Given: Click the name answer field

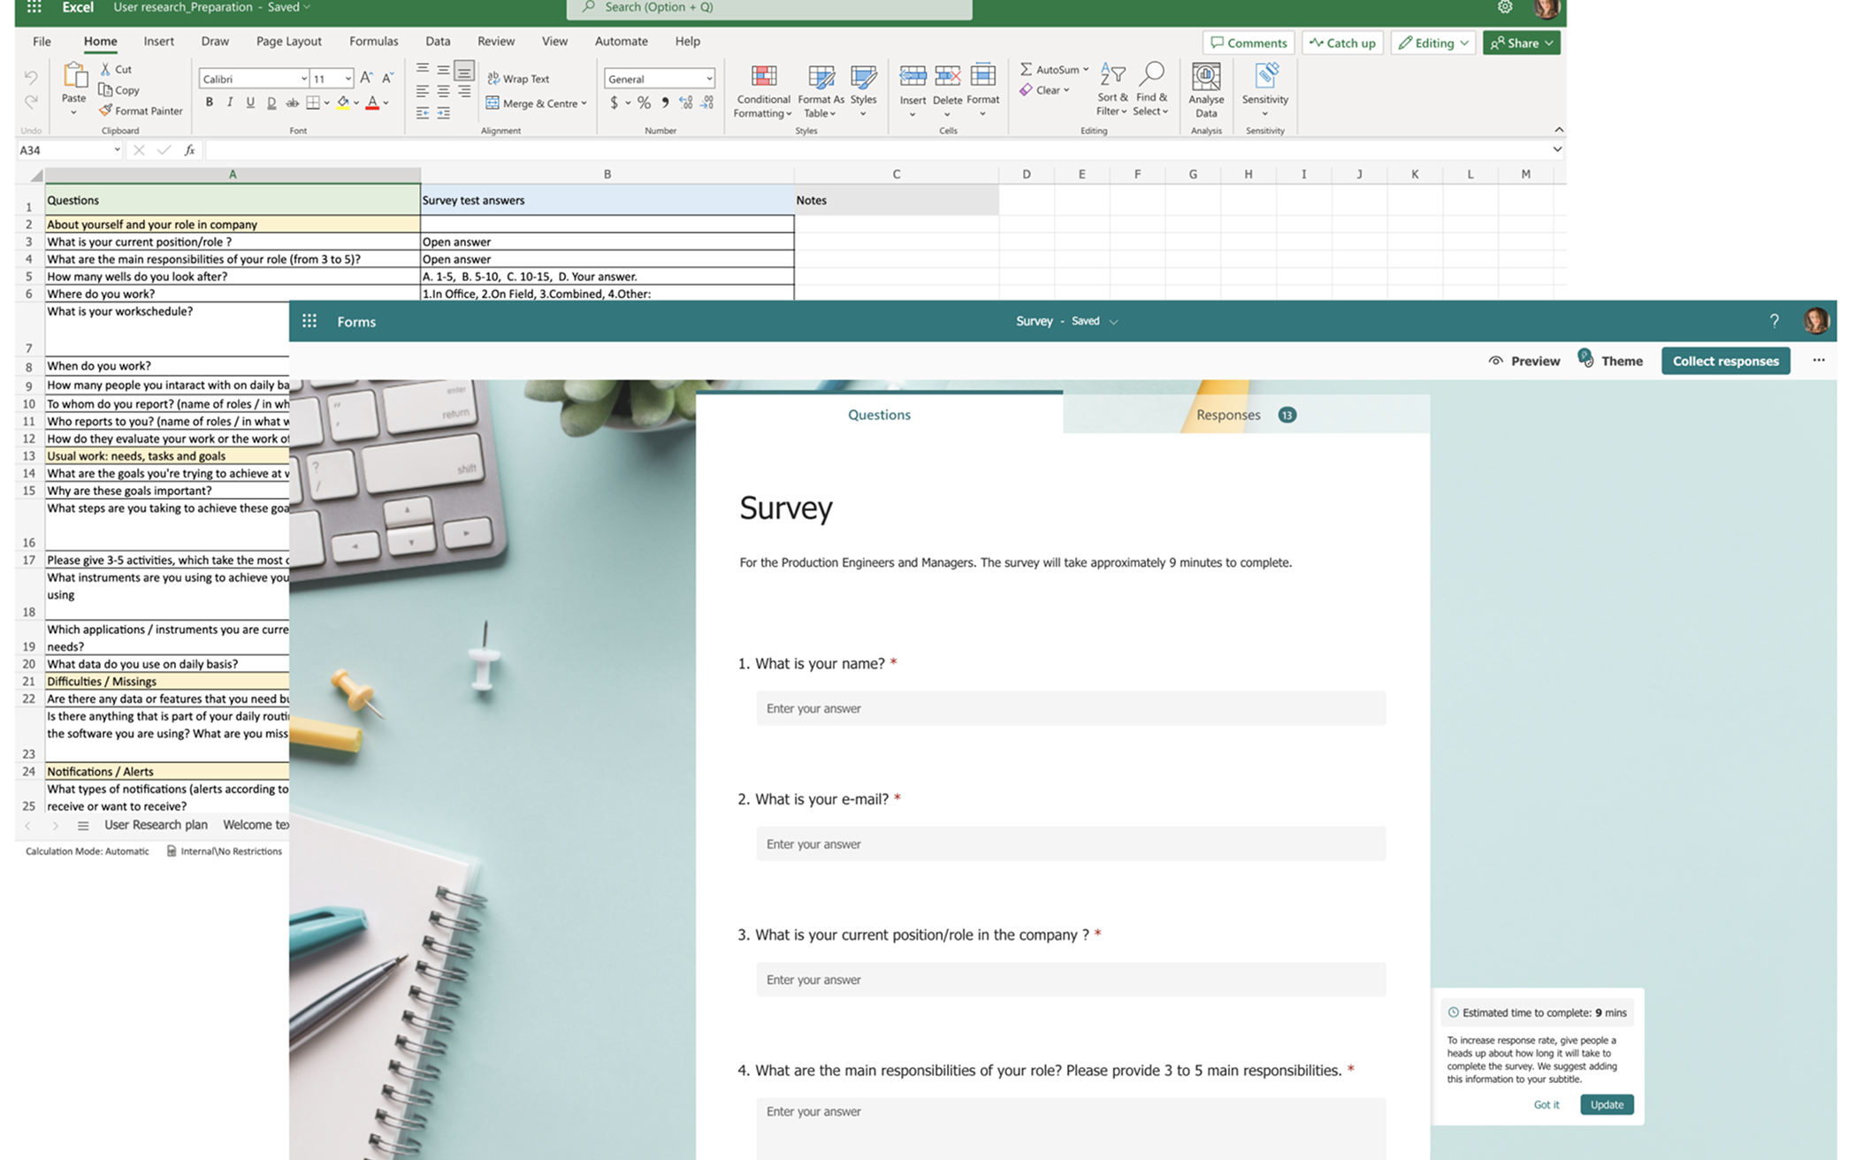Looking at the screenshot, I should (x=1071, y=708).
